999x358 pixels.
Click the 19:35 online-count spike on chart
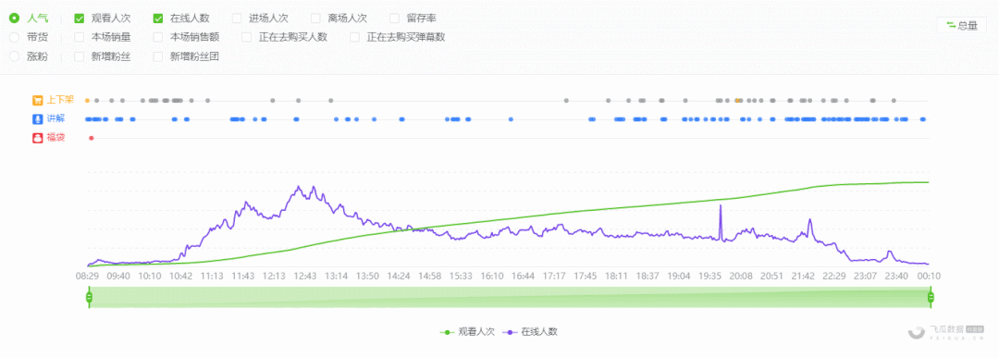pyautogui.click(x=721, y=205)
